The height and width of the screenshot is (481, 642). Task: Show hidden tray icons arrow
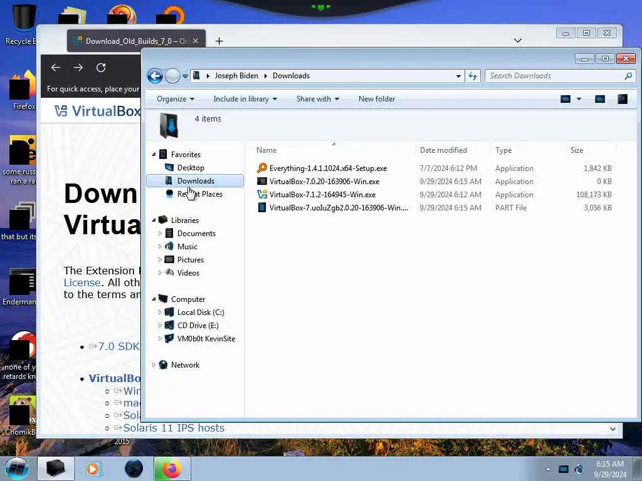click(548, 469)
